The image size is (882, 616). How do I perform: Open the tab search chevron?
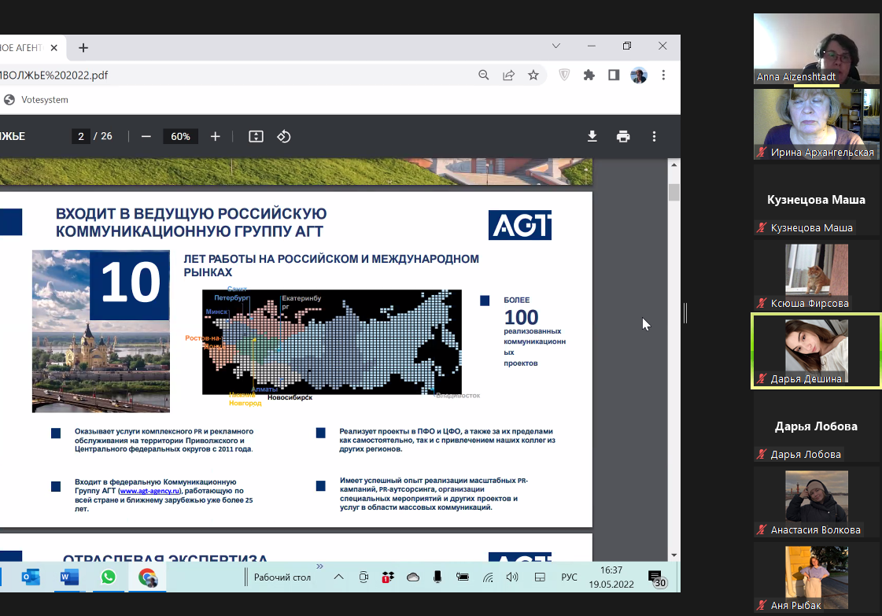[x=555, y=46]
